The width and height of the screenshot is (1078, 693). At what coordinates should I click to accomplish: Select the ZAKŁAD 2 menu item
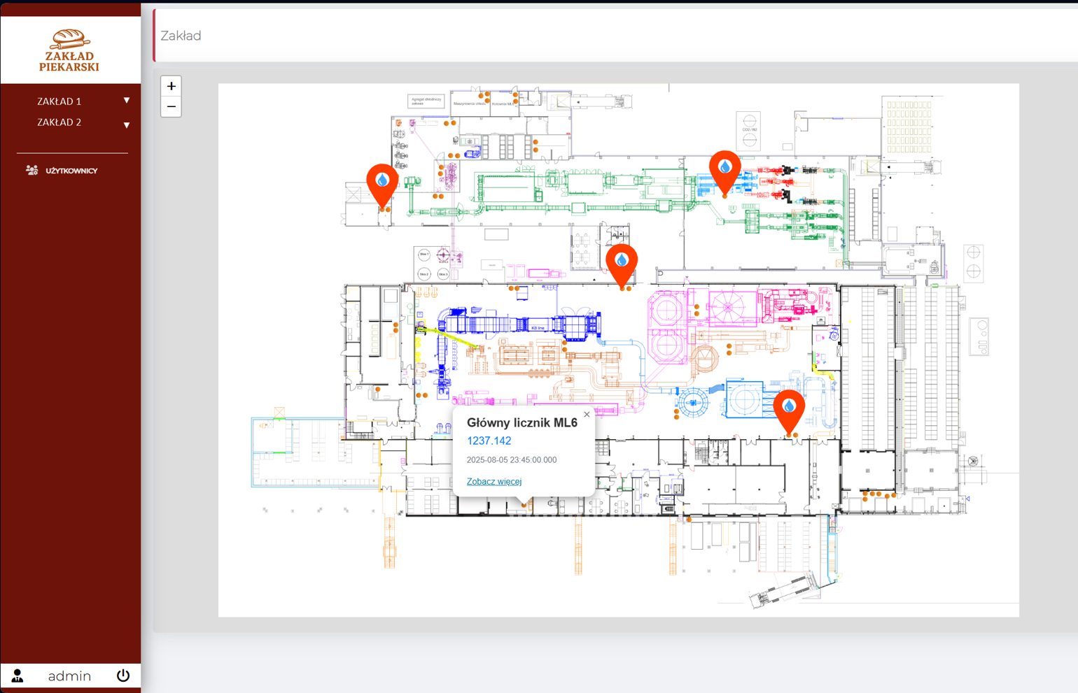[x=59, y=122]
